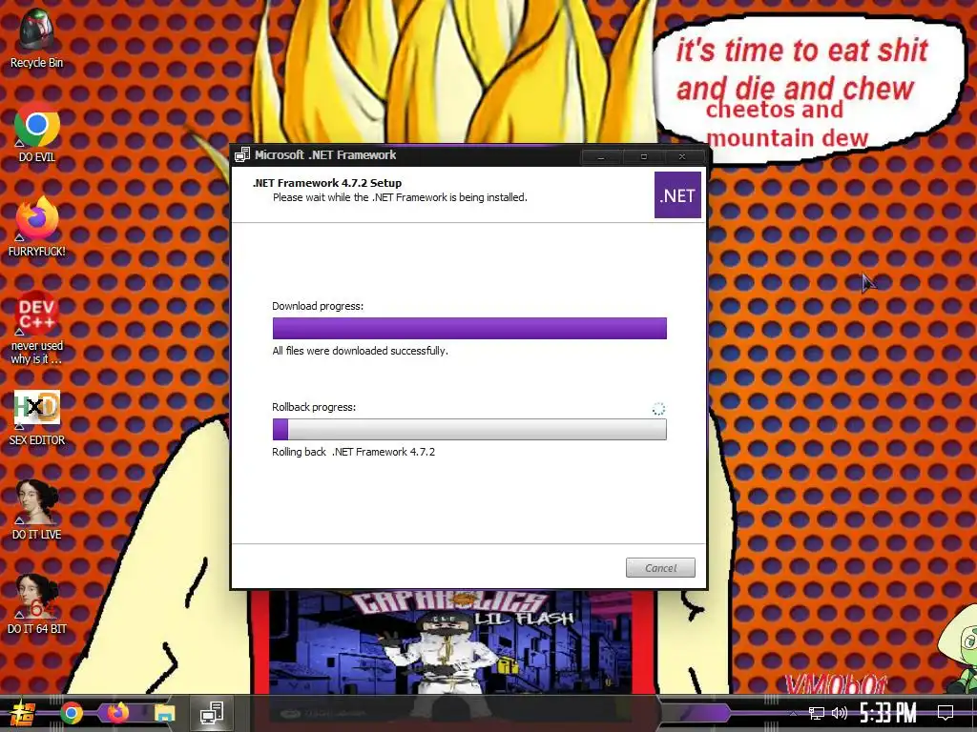Select the DO IT 64 BIT desktop icon
The height and width of the screenshot is (732, 977).
pyautogui.click(x=36, y=604)
